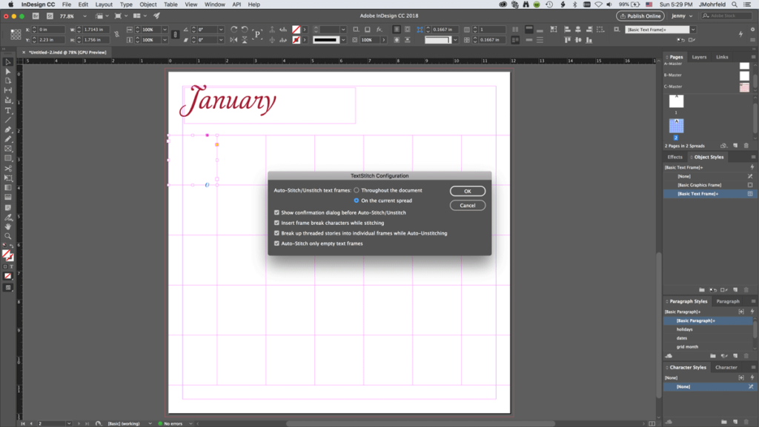Select the Line tool
The image size is (759, 427).
click(8, 120)
